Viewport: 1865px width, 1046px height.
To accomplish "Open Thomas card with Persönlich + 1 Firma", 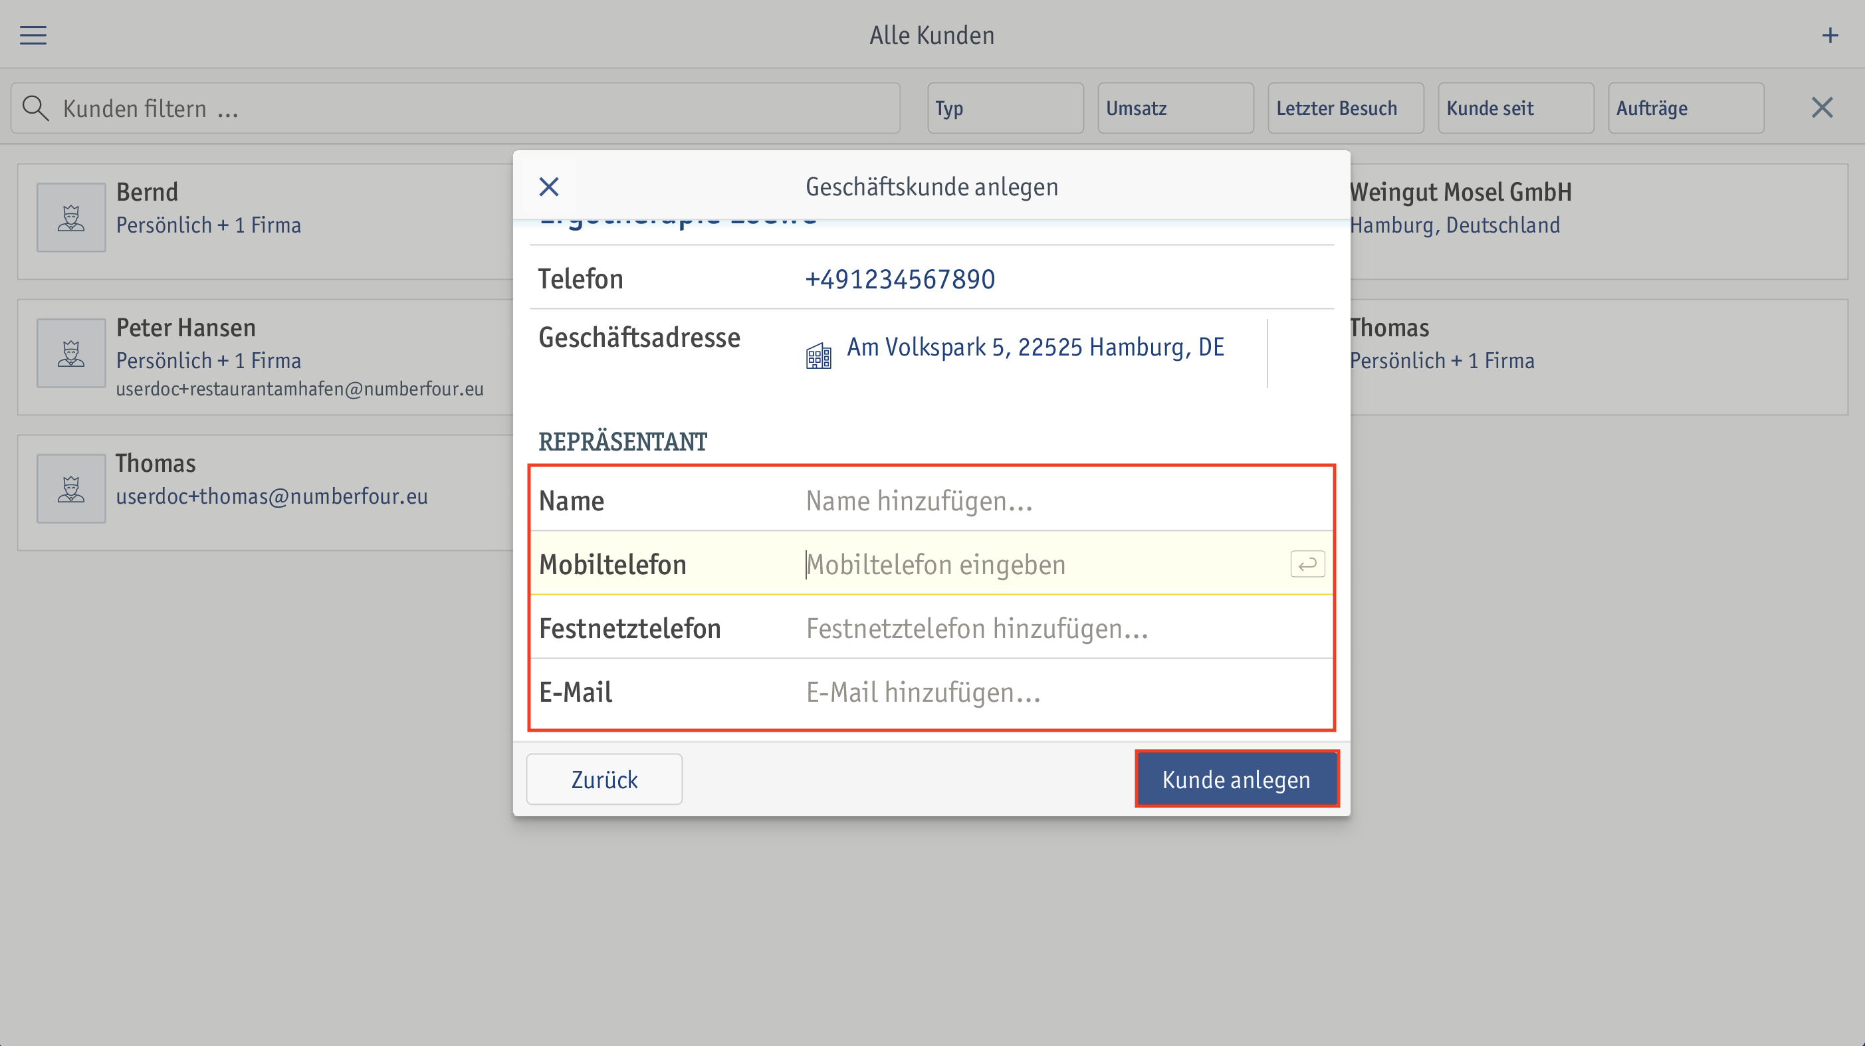I will [1598, 357].
